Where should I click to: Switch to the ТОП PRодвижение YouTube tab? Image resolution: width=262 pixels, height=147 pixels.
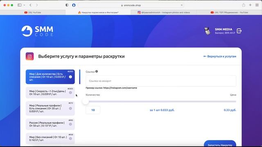point(229,12)
